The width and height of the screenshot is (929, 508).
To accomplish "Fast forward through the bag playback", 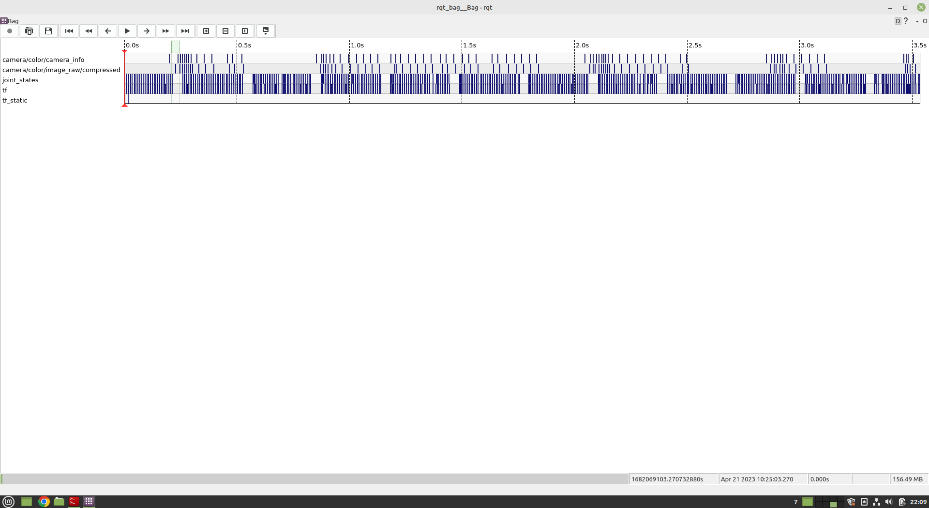I will coord(165,31).
